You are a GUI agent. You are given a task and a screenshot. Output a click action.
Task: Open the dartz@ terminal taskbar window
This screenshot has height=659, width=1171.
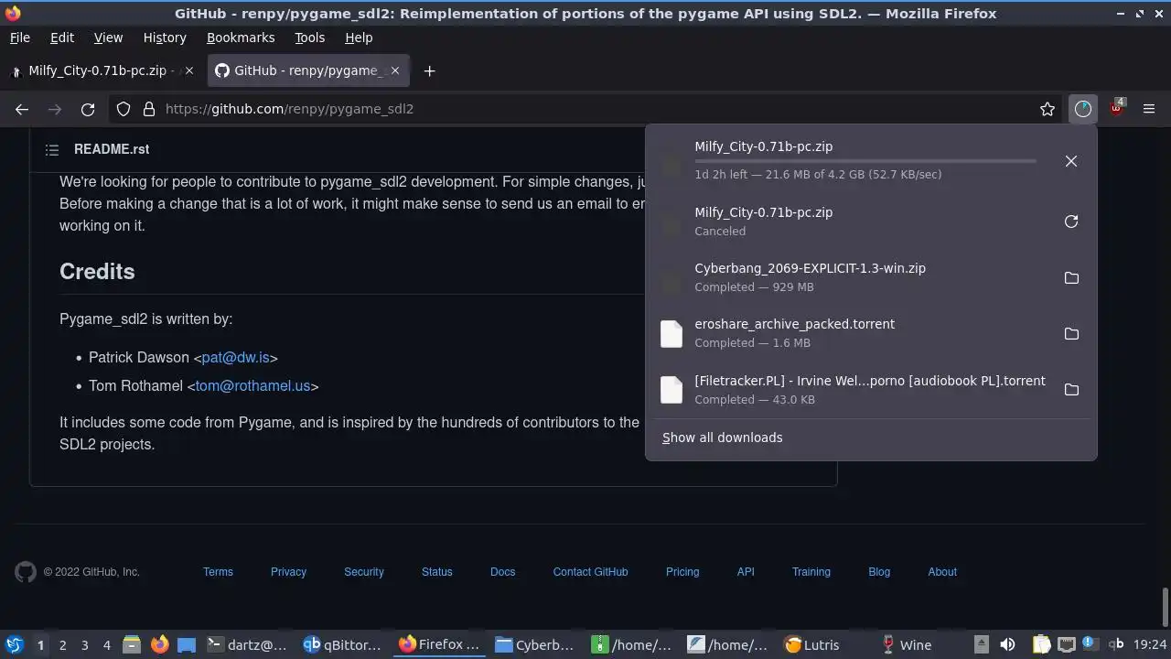click(x=247, y=644)
